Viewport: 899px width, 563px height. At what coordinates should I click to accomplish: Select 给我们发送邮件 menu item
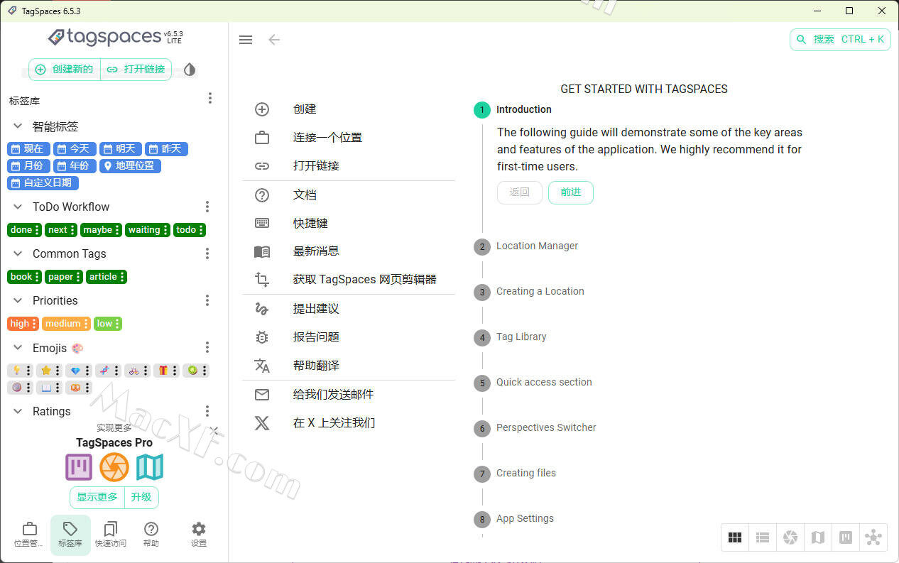pos(349,395)
